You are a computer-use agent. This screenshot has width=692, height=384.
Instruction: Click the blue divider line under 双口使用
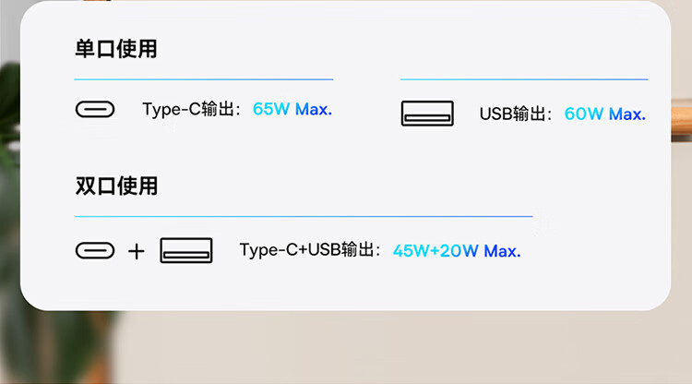click(304, 216)
